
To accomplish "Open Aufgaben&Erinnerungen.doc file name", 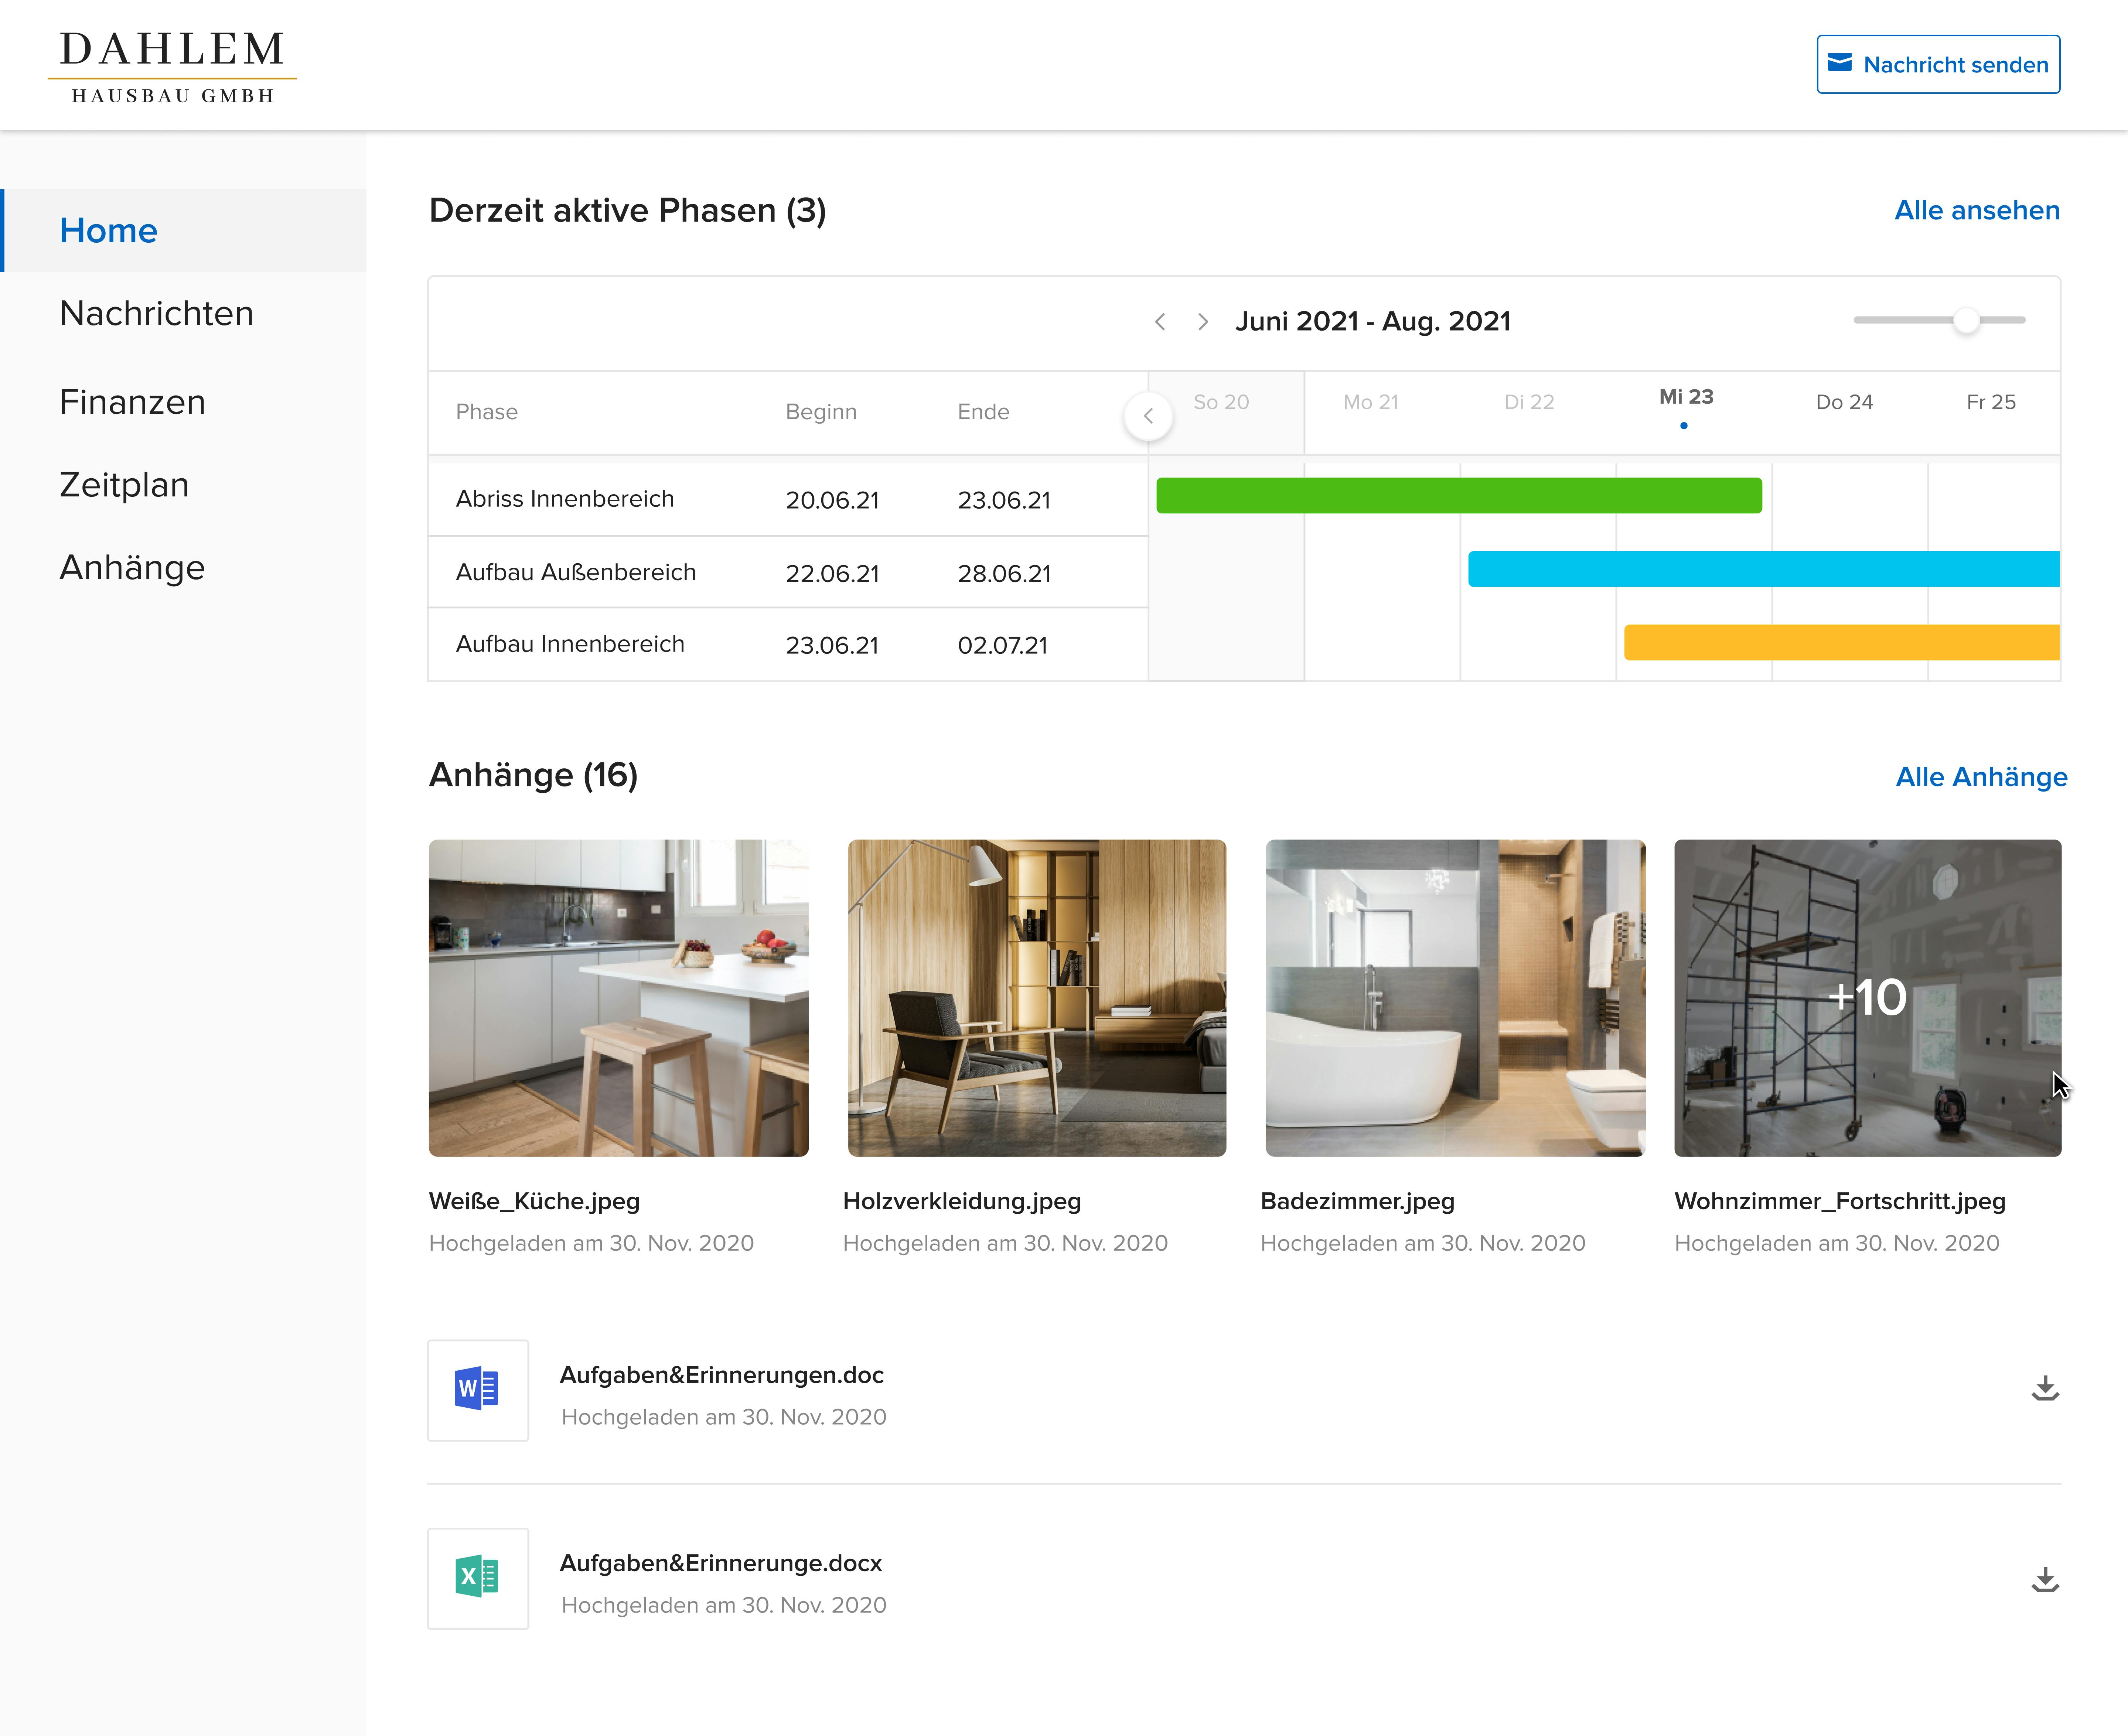I will (x=722, y=1375).
